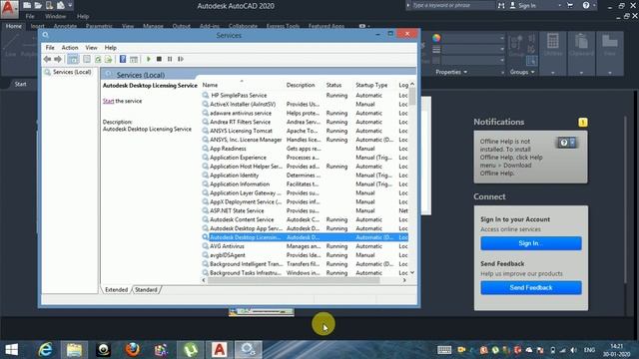Switch to the Standard tab
Image resolution: width=639 pixels, height=359 pixels.
point(146,290)
